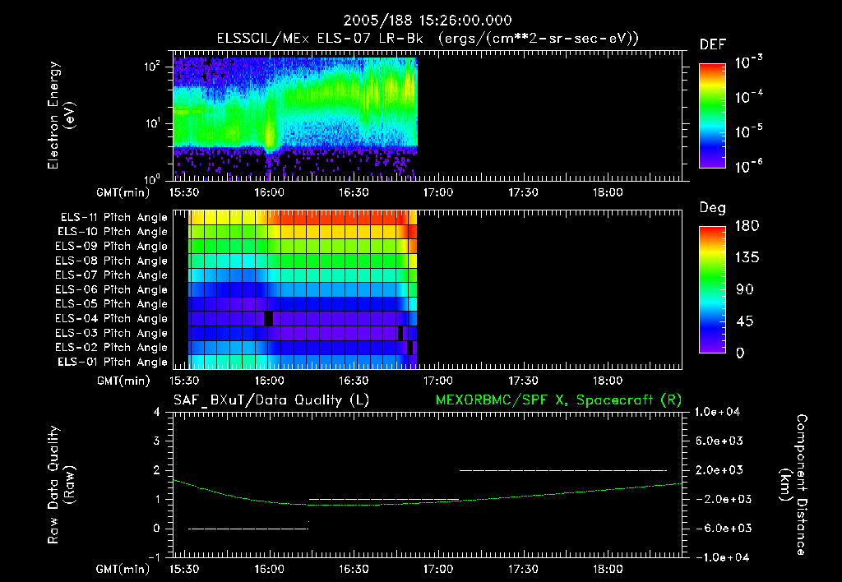
Task: Click the ELS-05 Pitch Angle row label
Action: pos(112,304)
